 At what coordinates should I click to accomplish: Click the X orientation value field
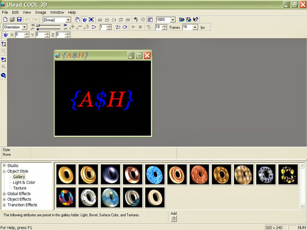pyautogui.click(x=20, y=35)
